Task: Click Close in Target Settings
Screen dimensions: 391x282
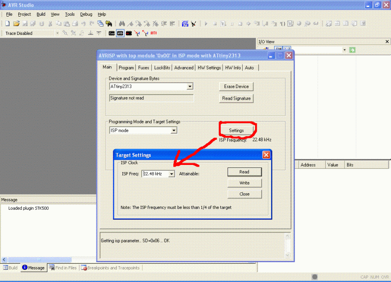Action: pyautogui.click(x=244, y=194)
